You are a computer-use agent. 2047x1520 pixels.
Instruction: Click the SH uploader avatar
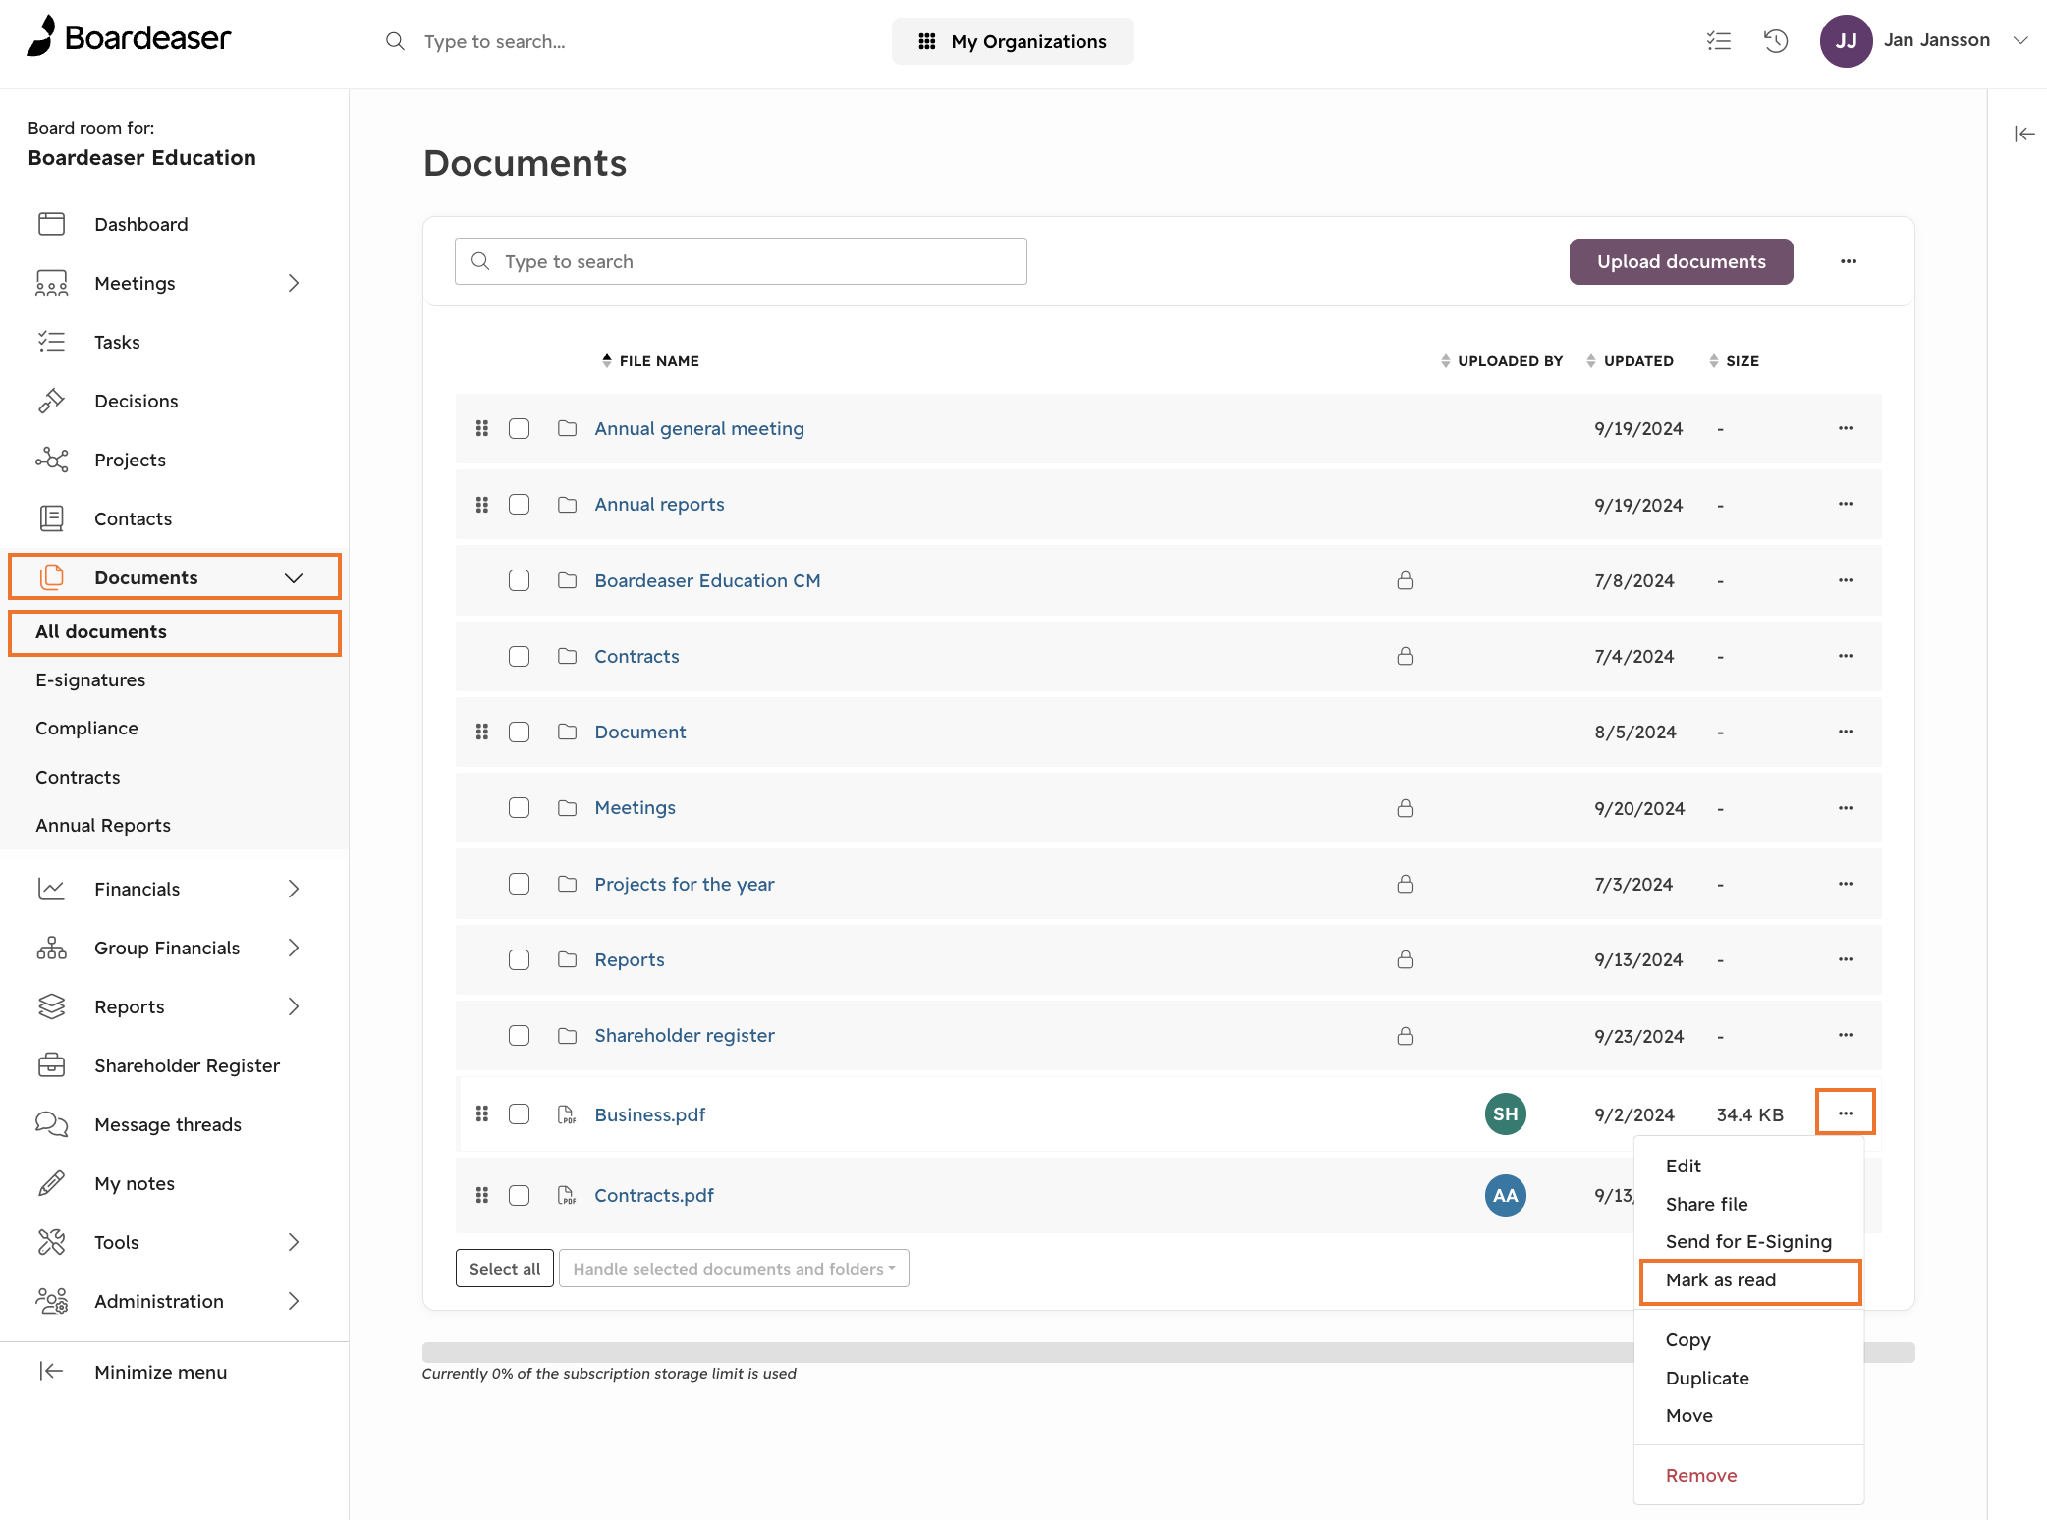pos(1505,1113)
